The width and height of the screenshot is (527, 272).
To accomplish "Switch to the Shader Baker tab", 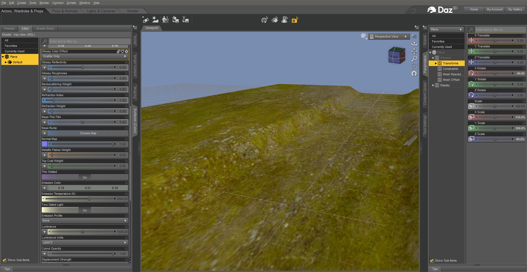I will point(45,28).
